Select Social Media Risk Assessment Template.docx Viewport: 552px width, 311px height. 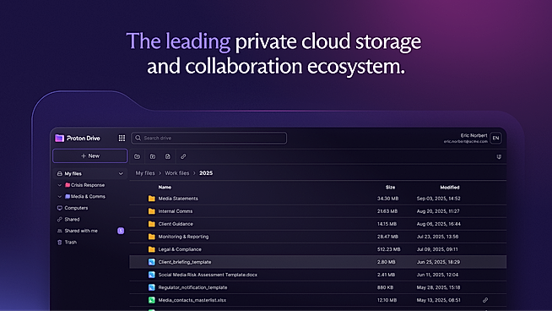pos(208,275)
